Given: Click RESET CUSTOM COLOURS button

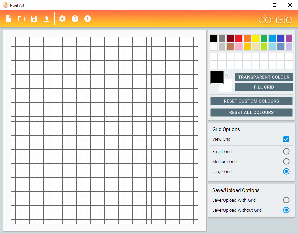Looking at the screenshot, I should tap(252, 101).
